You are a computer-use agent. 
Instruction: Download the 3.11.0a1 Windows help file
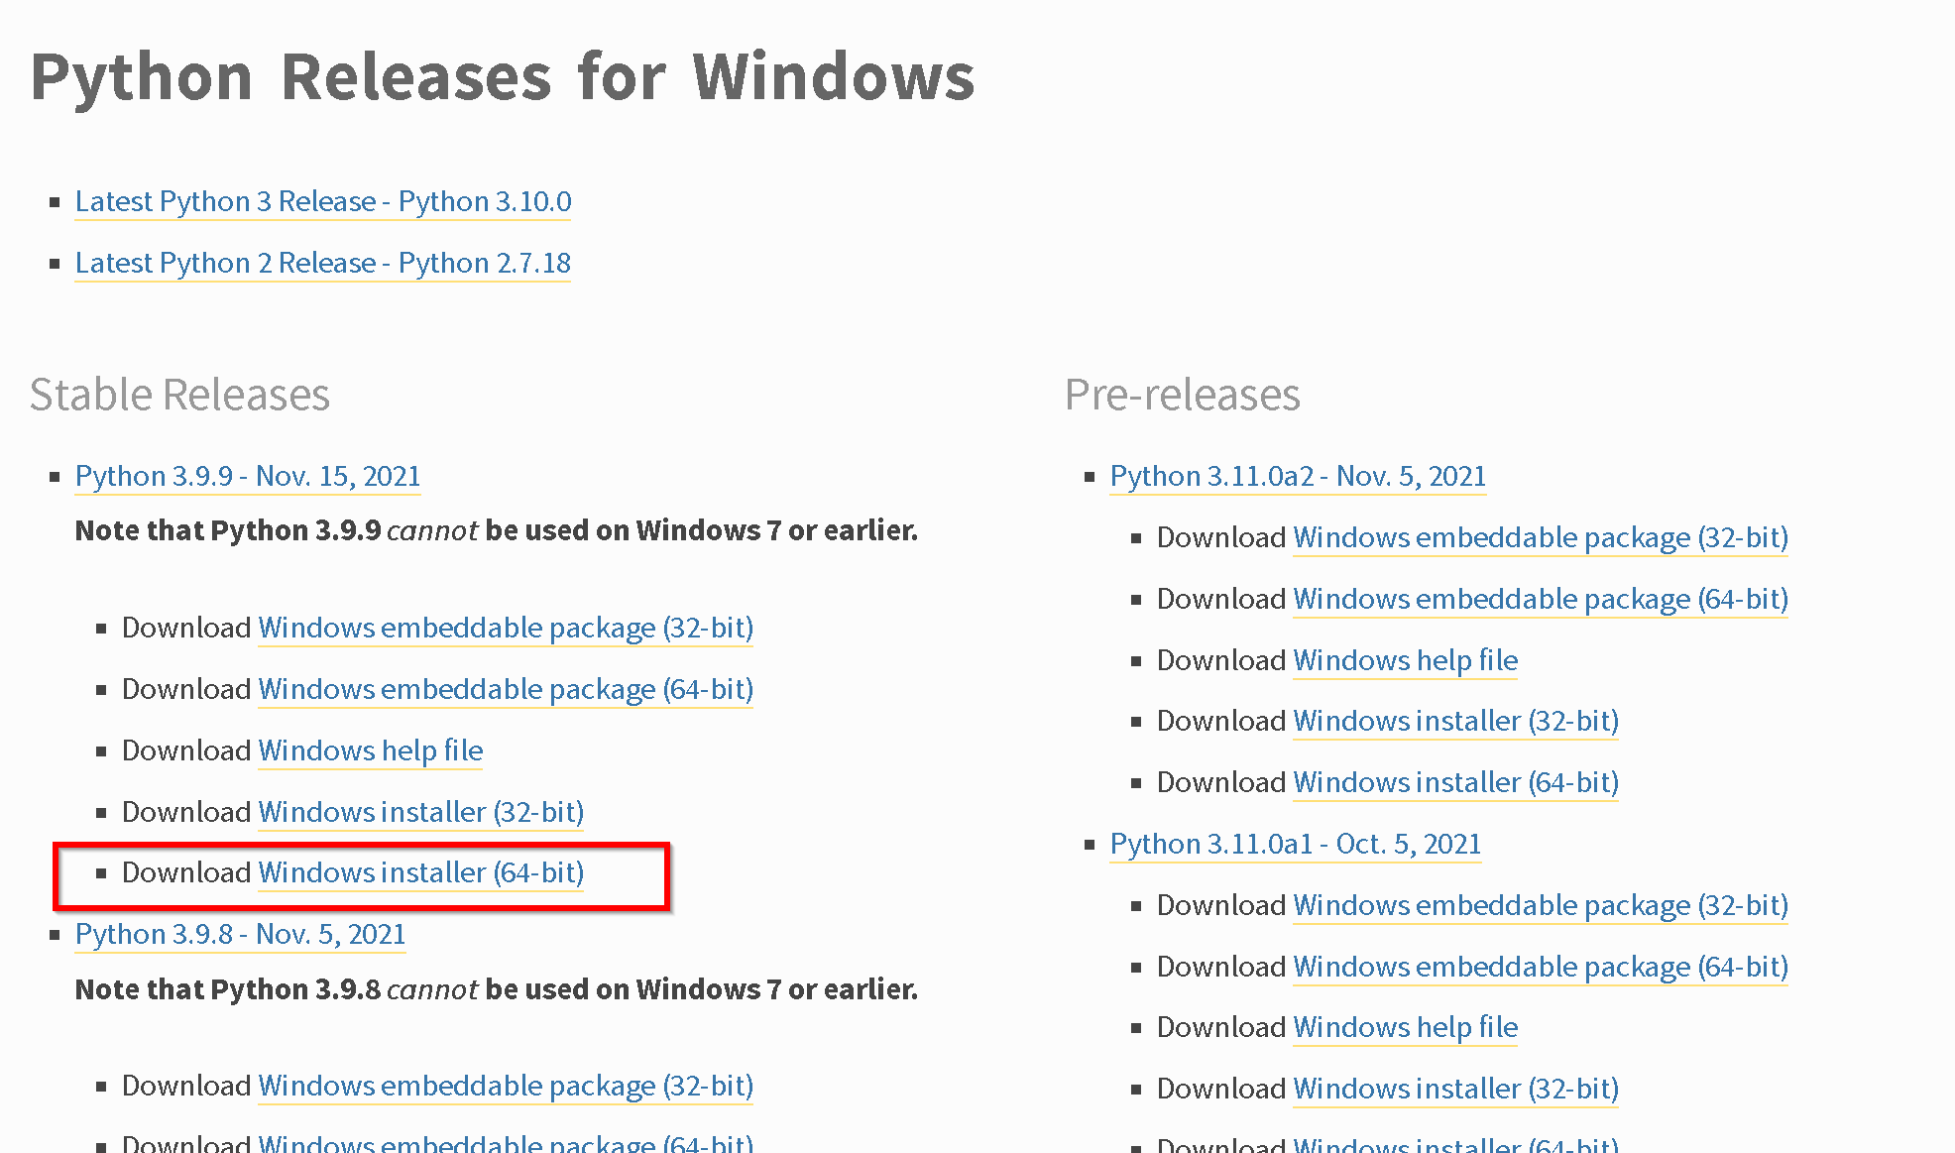point(1406,1027)
